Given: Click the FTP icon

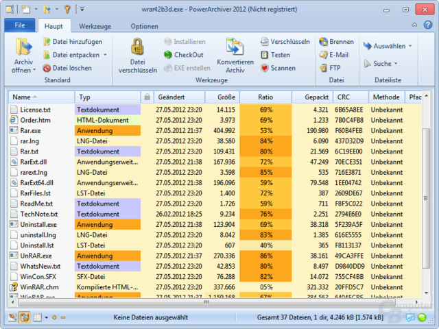Looking at the screenshot, I should (323, 68).
